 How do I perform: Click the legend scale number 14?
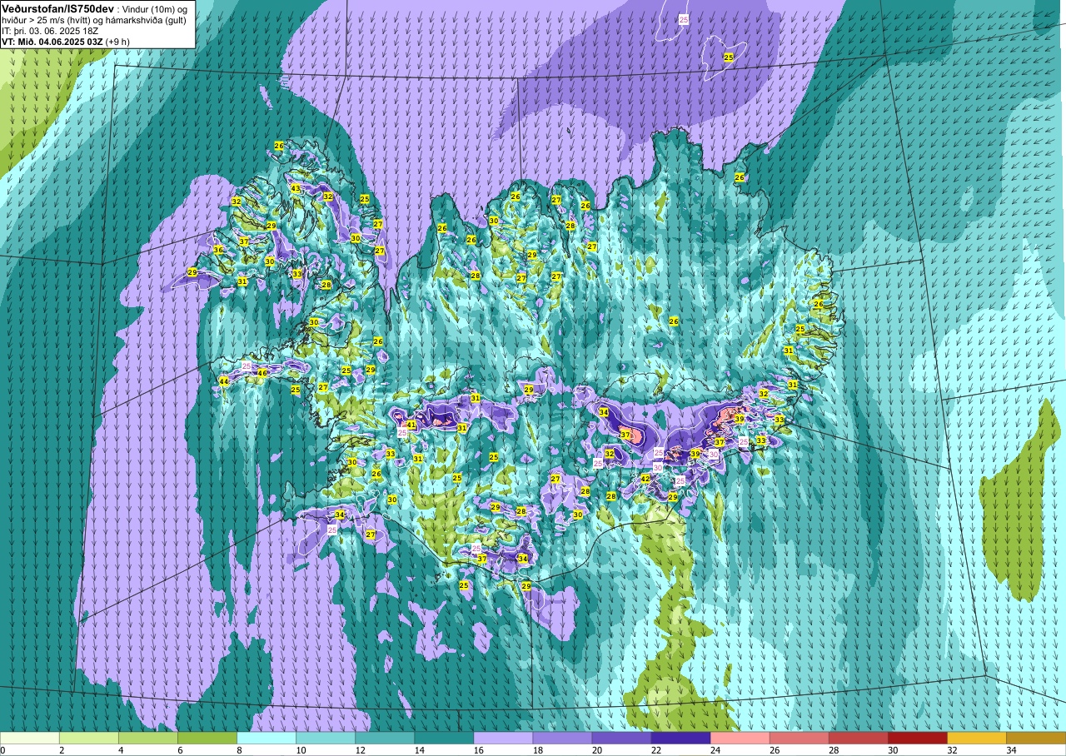click(x=419, y=750)
